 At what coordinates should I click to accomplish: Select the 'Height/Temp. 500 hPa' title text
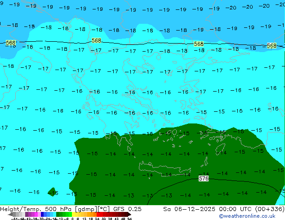coord(36,209)
